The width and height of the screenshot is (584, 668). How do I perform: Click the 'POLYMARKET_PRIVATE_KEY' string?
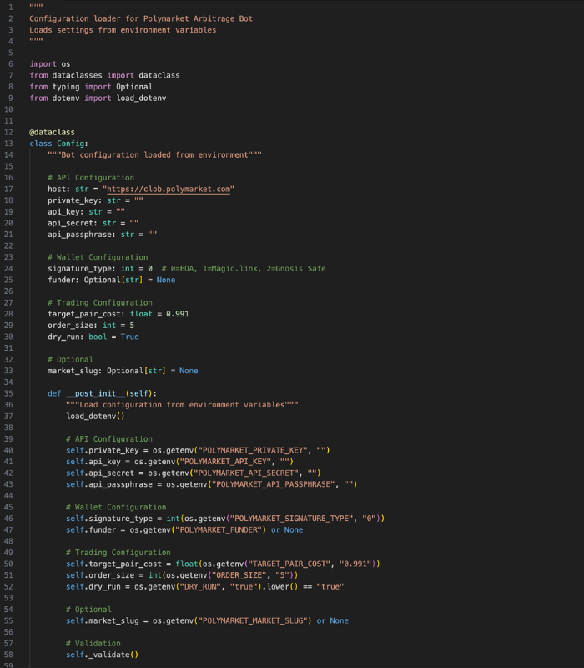tap(253, 450)
